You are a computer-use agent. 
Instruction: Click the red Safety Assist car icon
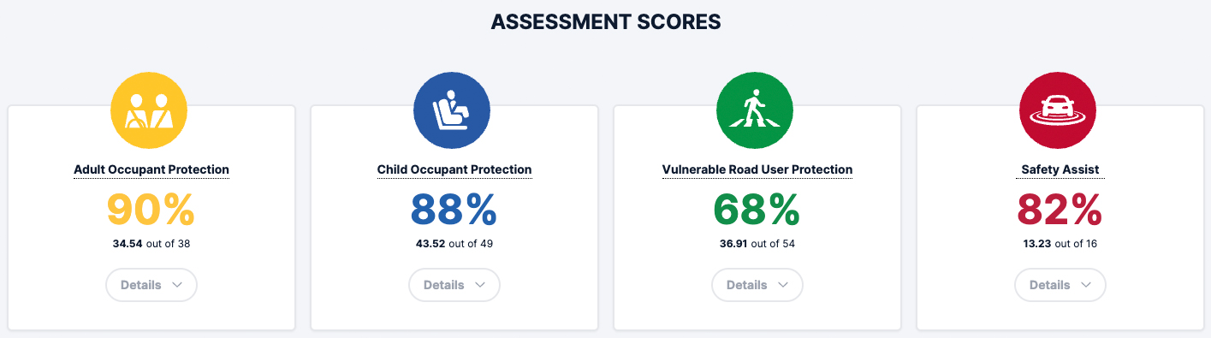[1060, 110]
